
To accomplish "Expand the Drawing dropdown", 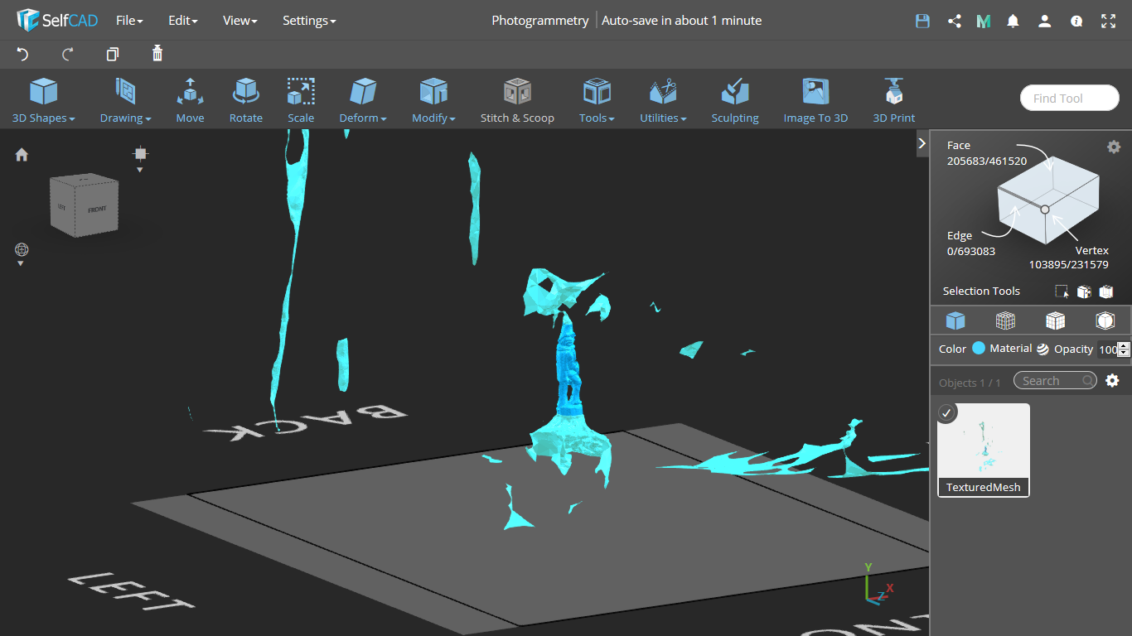I will (x=125, y=100).
